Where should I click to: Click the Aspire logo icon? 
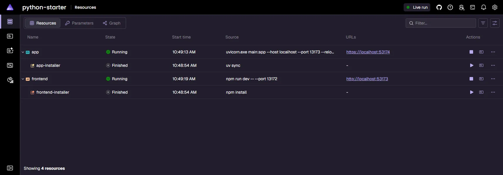(x=10, y=7)
